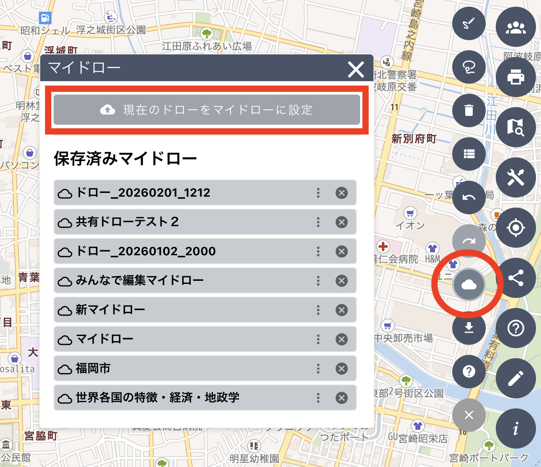Viewport: 541px width, 467px height.
Task: Open the options menu for 福岡市
Action: (x=318, y=369)
